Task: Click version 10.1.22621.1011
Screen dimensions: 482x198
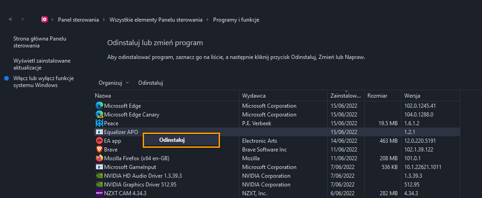Action: 423,167
